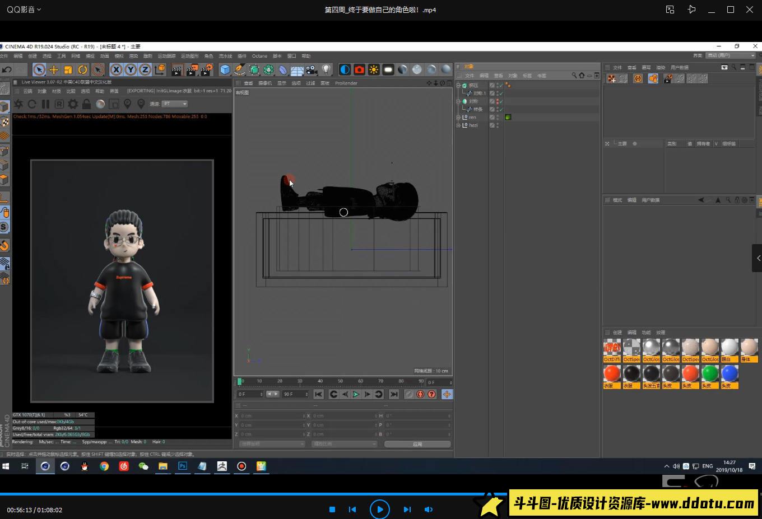Viewport: 762px width, 519px height.
Task: Toggle Y axis lock
Action: (131, 69)
